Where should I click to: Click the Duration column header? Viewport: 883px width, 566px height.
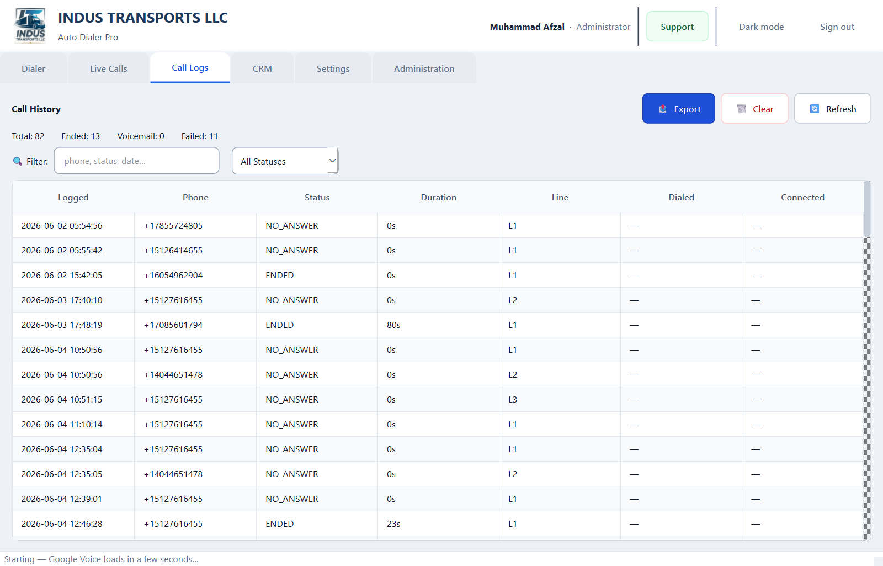[x=438, y=197]
